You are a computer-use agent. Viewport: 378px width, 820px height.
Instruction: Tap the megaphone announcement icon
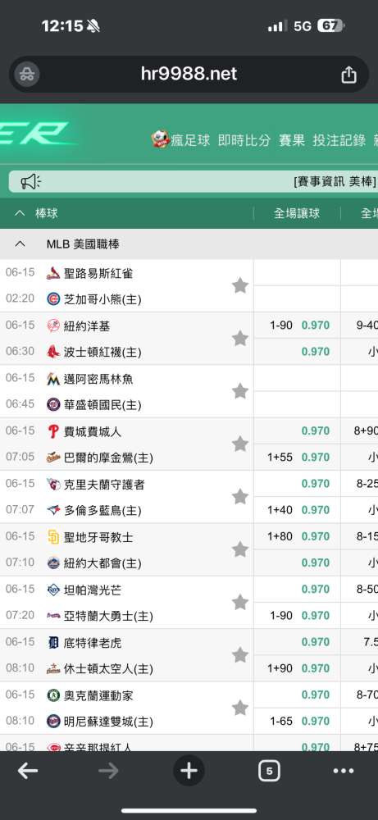(30, 181)
